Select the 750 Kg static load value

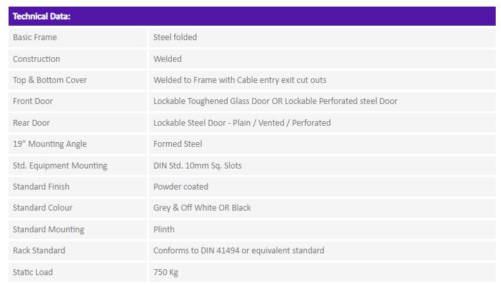166,272
